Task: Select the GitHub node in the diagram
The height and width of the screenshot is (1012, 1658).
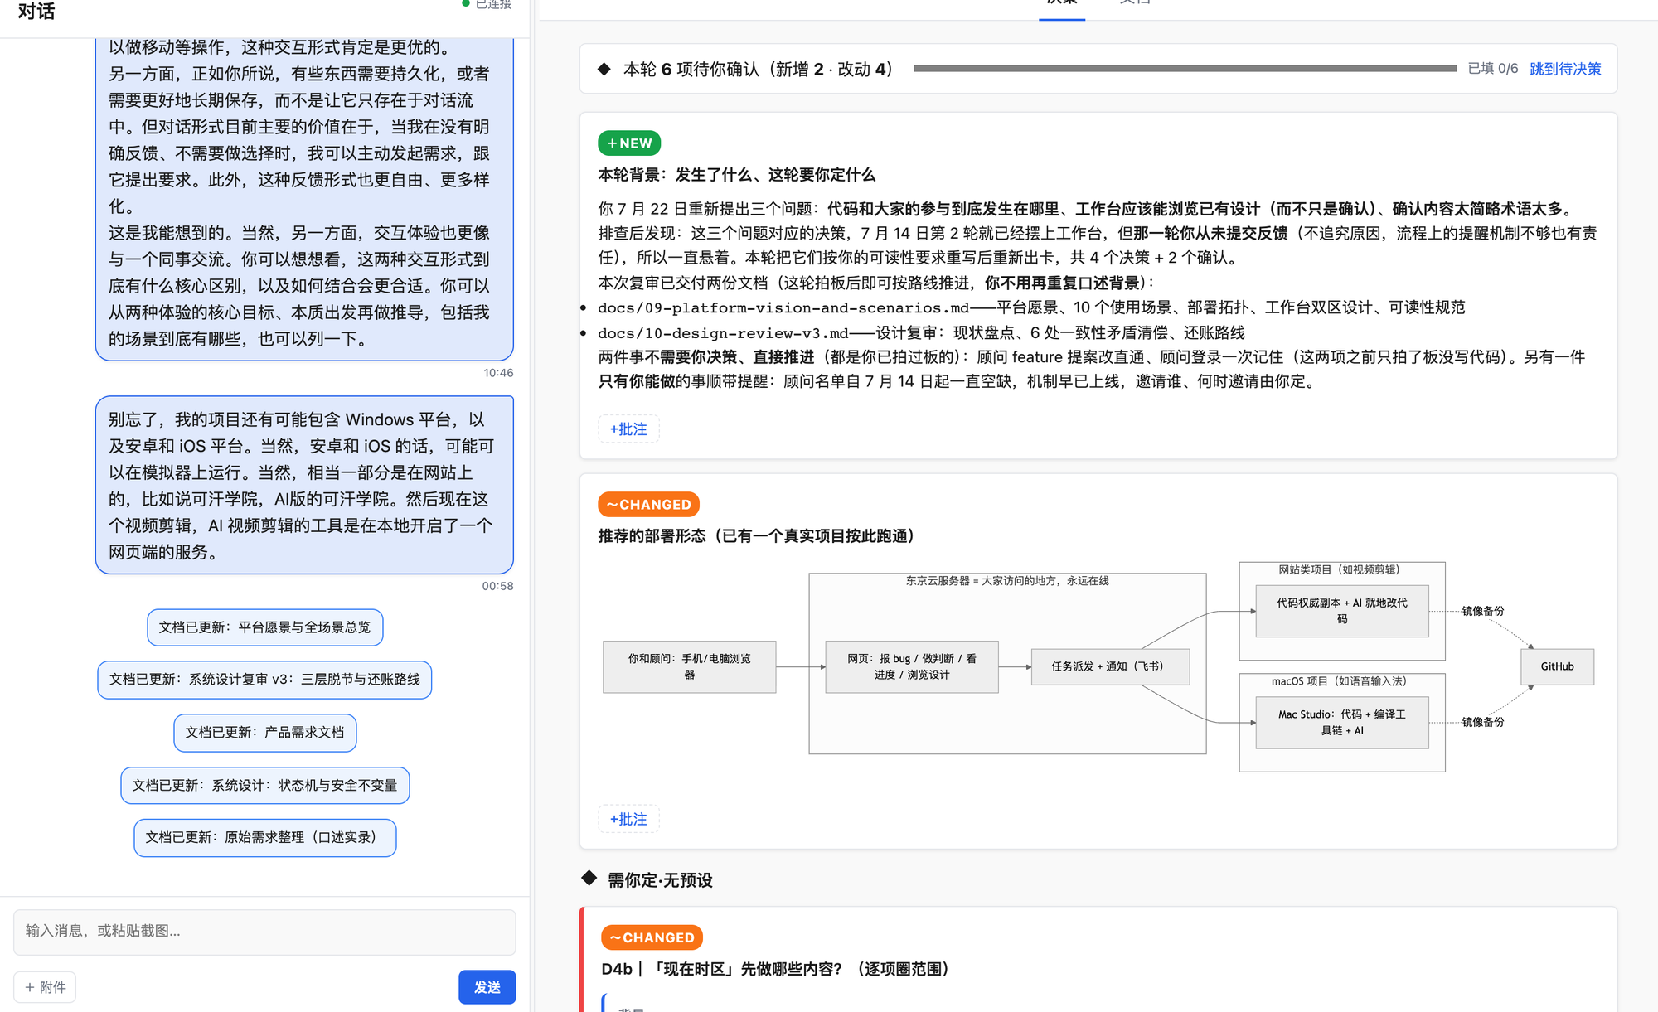Action: (1557, 666)
